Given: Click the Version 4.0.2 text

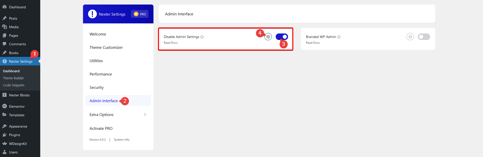Looking at the screenshot, I should 97,140.
